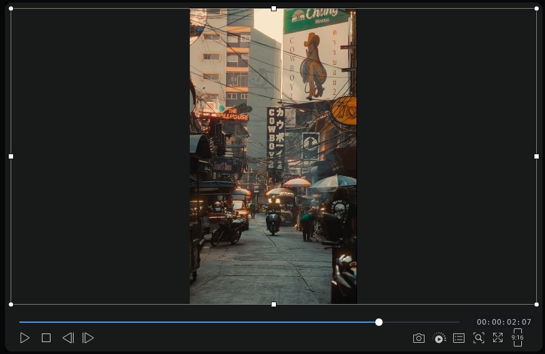Viewport: 545px width, 354px height.
Task: Stop playback with the square stop button
Action: (46, 338)
